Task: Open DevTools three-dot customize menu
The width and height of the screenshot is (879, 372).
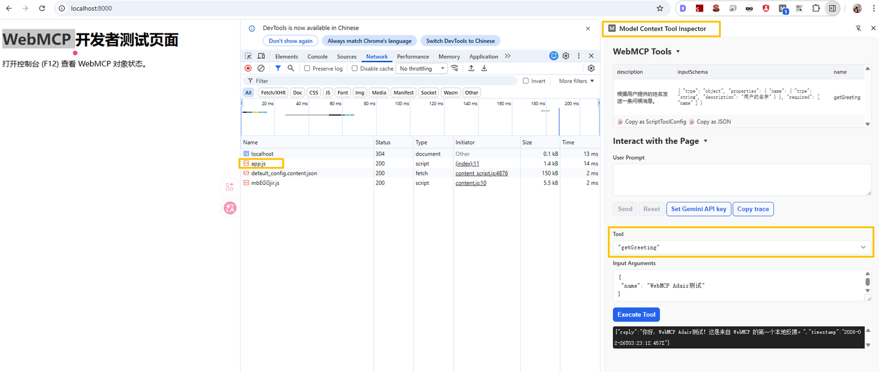Action: [579, 55]
